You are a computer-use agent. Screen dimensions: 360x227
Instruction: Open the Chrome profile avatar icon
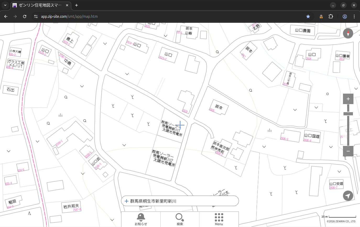click(345, 16)
